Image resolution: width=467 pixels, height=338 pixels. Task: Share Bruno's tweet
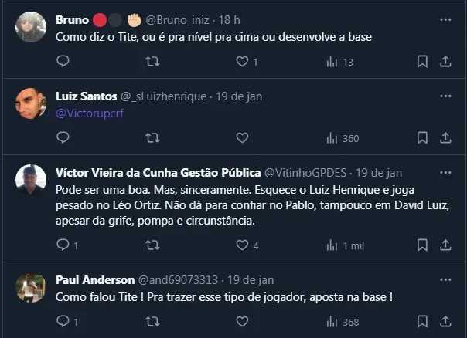coord(445,62)
